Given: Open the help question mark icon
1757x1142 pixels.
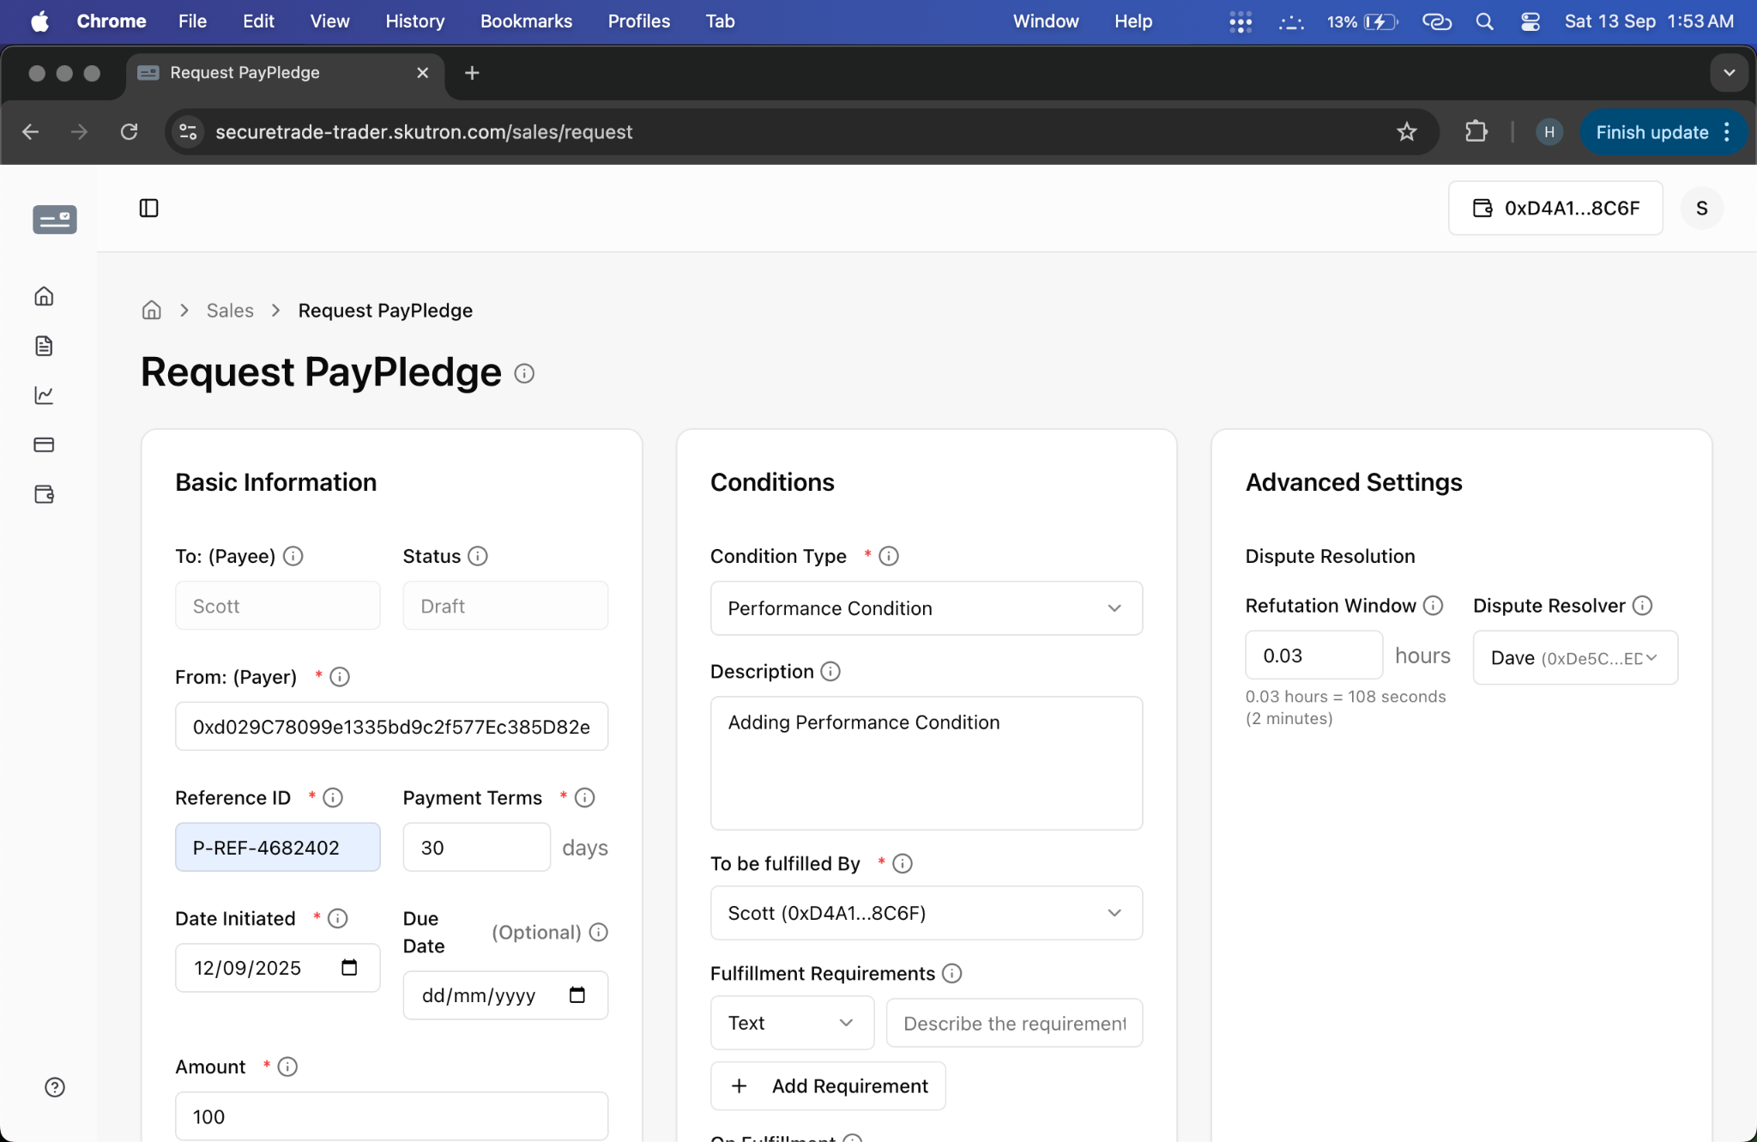Looking at the screenshot, I should tap(55, 1087).
